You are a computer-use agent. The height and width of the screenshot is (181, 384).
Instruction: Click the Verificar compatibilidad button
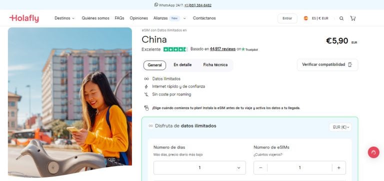[x=327, y=65]
